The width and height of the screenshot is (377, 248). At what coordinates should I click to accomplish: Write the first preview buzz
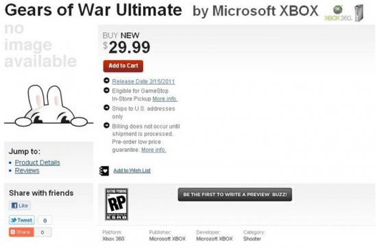[x=235, y=194]
